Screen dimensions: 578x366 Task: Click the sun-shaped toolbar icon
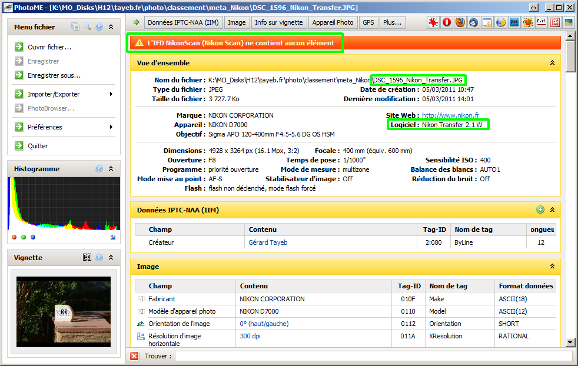(x=528, y=22)
